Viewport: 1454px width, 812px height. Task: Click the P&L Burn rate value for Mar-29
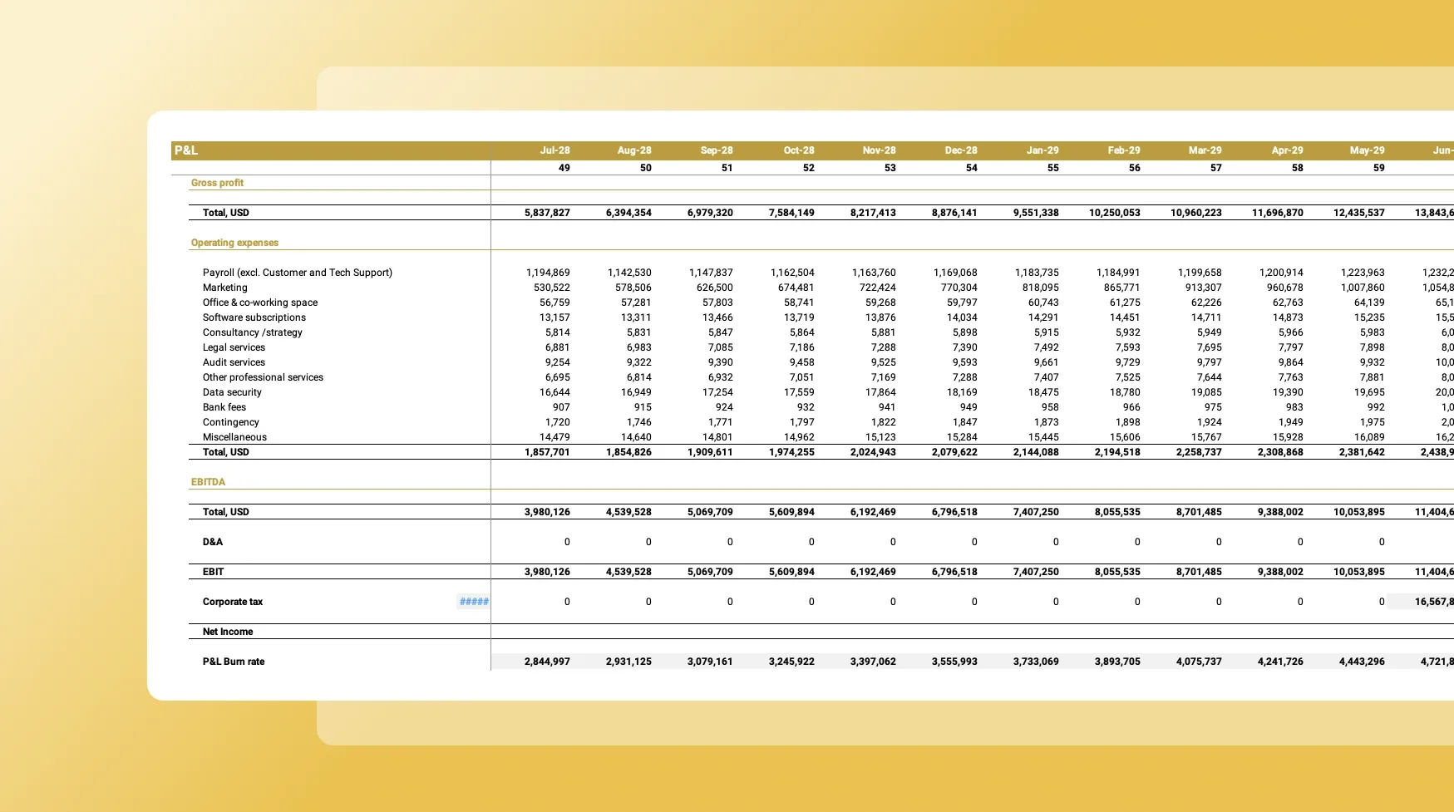[x=1199, y=662]
